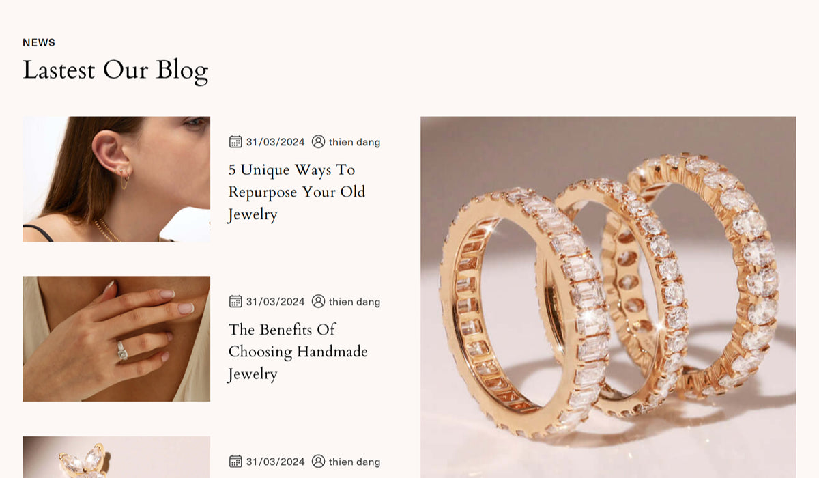Open the earring model thumbnail image

116,179
